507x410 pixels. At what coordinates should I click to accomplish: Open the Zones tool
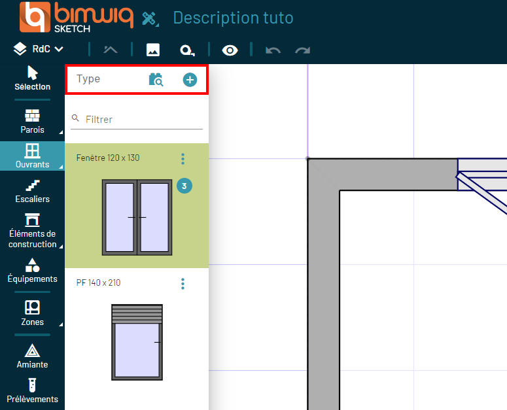32,313
